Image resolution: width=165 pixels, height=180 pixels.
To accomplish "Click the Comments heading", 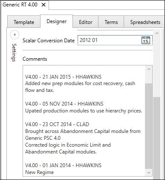I will (x=35, y=59).
